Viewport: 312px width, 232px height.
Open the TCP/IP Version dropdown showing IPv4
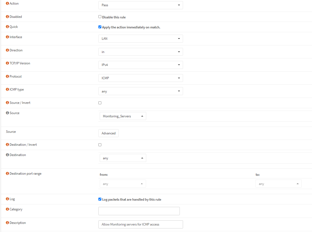141,65
